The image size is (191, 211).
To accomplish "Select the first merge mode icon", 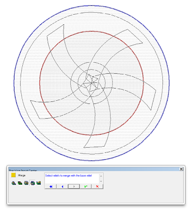I will pyautogui.click(x=14, y=183).
